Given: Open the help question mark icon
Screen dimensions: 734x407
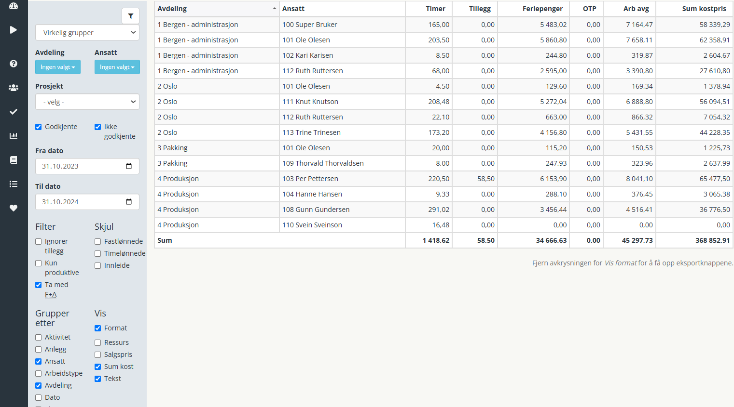Looking at the screenshot, I should coord(14,64).
